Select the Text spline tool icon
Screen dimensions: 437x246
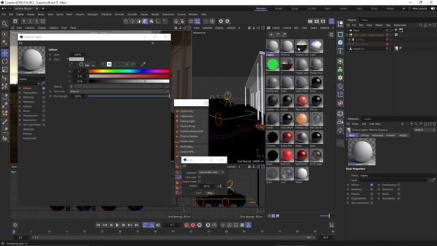coord(340,51)
